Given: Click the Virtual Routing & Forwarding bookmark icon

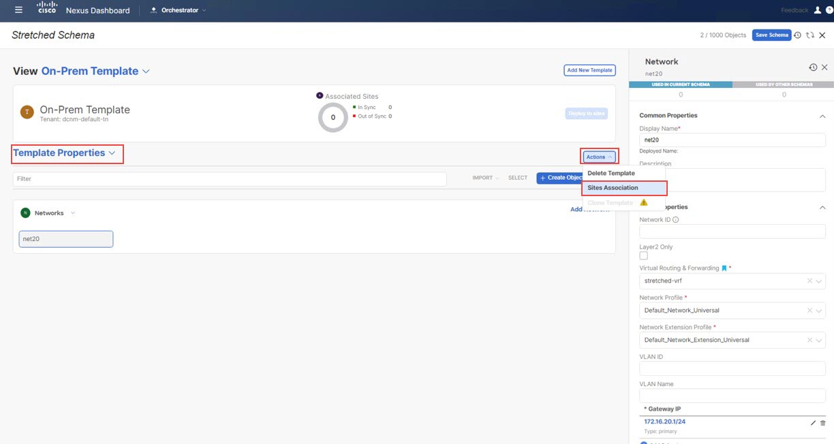Looking at the screenshot, I should click(x=724, y=268).
